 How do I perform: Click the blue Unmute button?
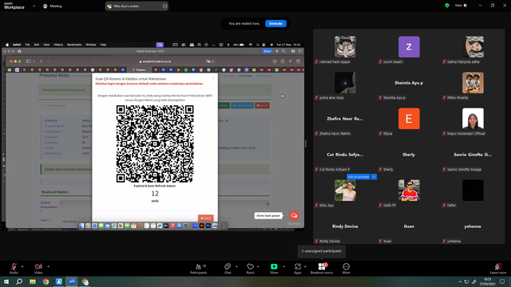point(275,23)
